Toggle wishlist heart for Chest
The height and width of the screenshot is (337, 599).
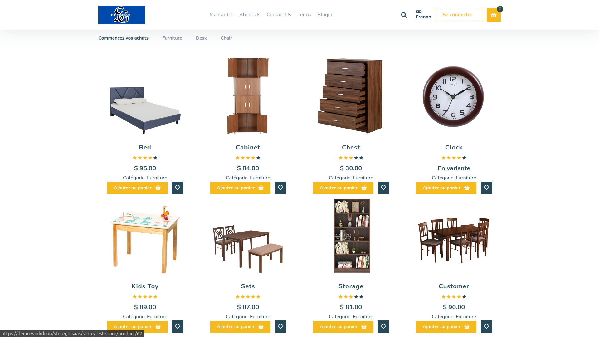click(383, 188)
